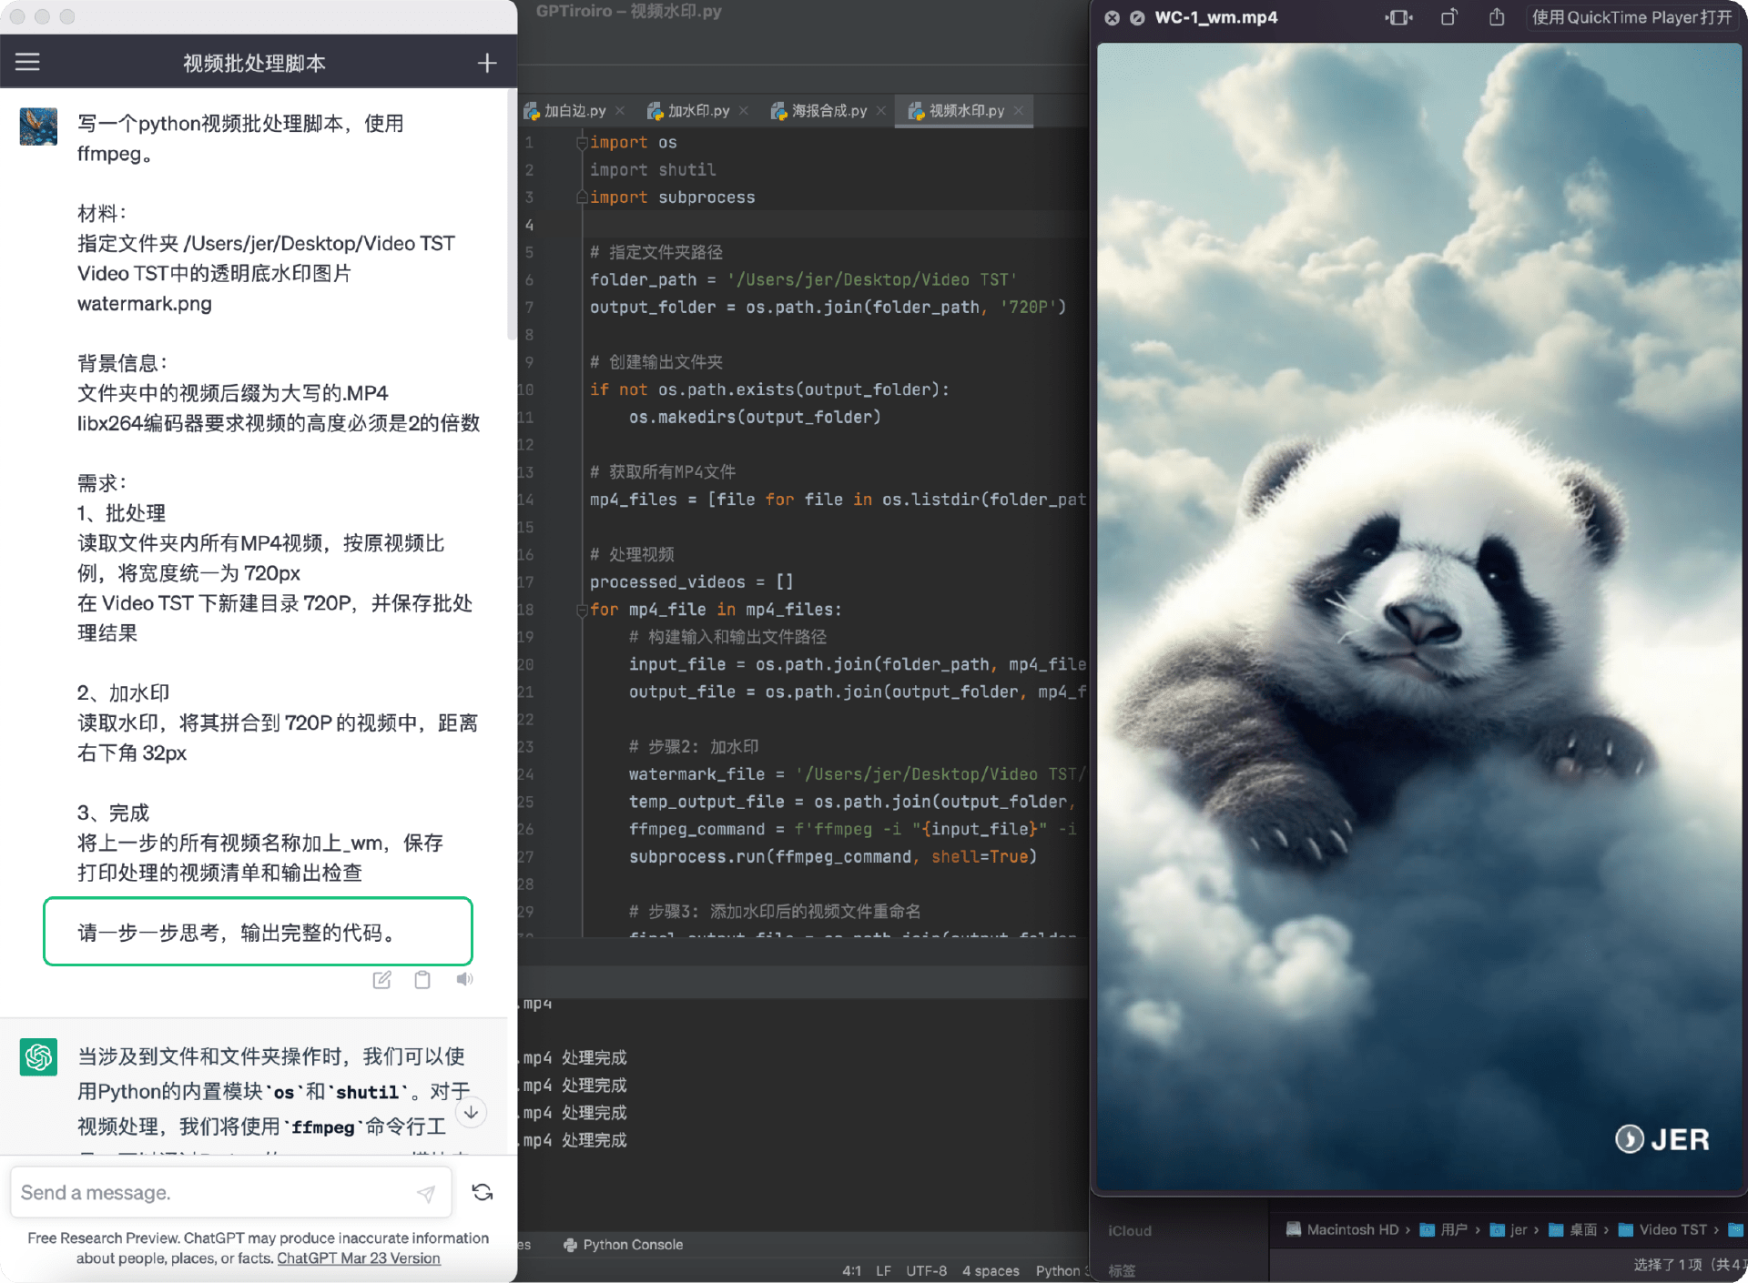Click iCloud section in Finder sidebar
The height and width of the screenshot is (1283, 1748).
[1130, 1230]
